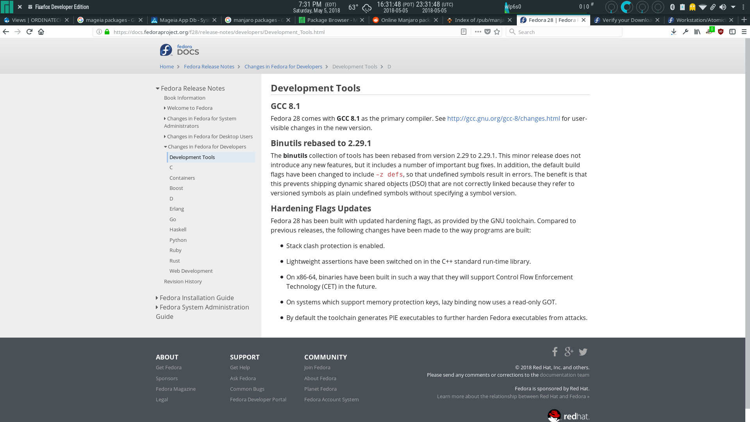Open uBlock Origin shield extension
750x422 pixels.
(x=721, y=32)
